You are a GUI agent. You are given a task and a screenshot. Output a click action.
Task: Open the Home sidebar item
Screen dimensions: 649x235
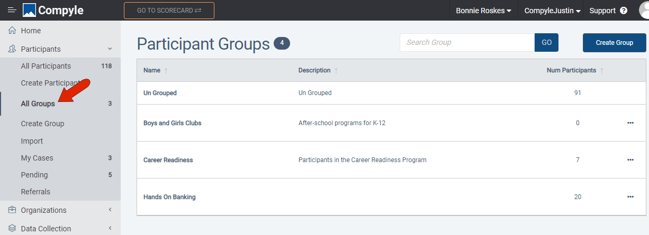point(31,31)
